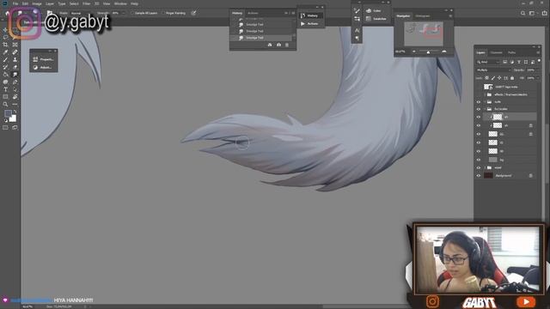Select the Brush tool
The image size is (550, 309).
click(5, 59)
